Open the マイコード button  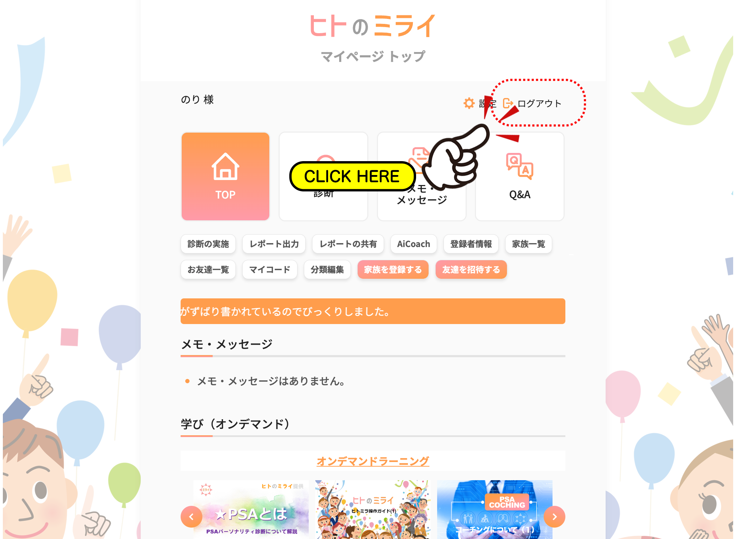270,269
